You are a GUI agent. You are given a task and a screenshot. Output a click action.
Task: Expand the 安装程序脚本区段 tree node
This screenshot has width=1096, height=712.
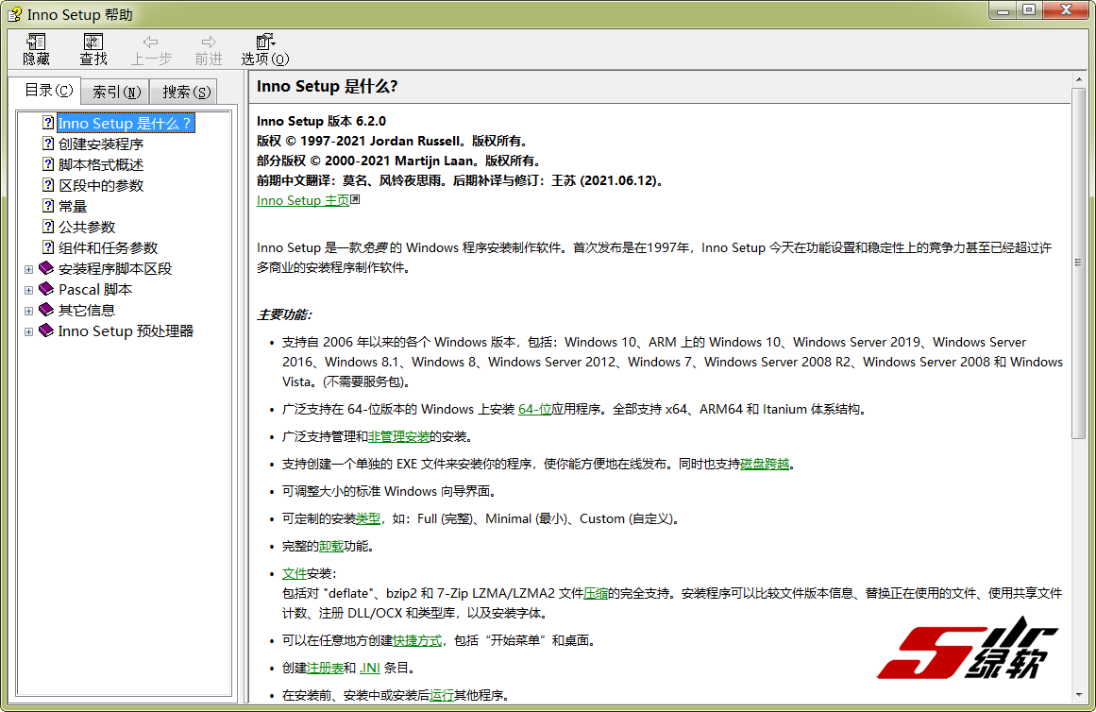coord(28,269)
